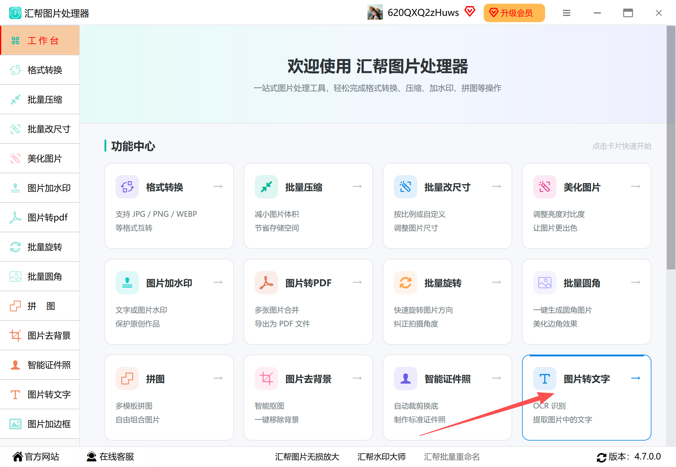Viewport: 676px width, 467px height.
Task: Click arrow on 图片转PDF card
Action: [x=357, y=282]
